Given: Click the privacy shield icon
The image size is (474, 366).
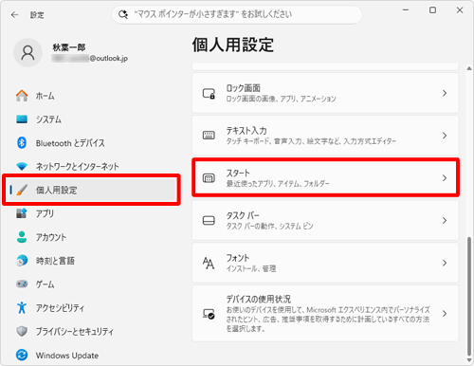Looking at the screenshot, I should (x=22, y=331).
